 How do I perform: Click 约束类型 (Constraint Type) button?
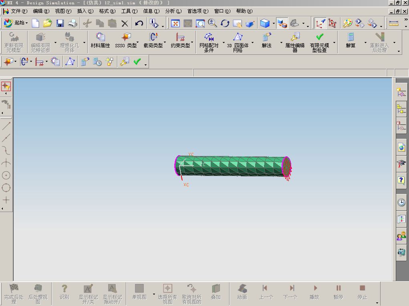click(x=180, y=41)
